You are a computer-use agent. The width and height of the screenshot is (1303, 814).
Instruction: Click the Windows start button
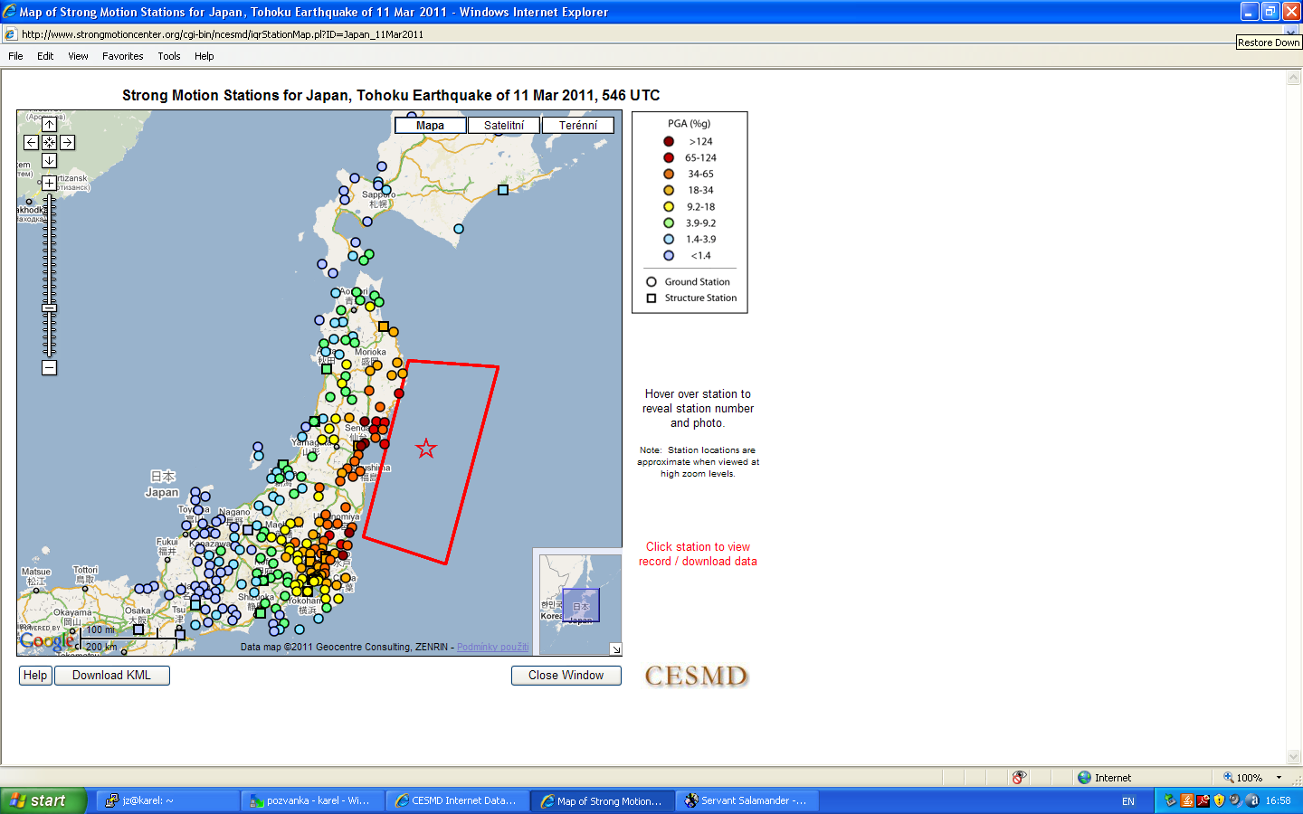point(43,800)
